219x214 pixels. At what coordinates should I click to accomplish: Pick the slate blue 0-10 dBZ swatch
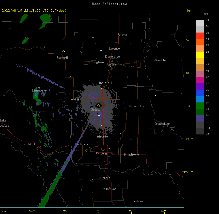[x=200, y=118]
